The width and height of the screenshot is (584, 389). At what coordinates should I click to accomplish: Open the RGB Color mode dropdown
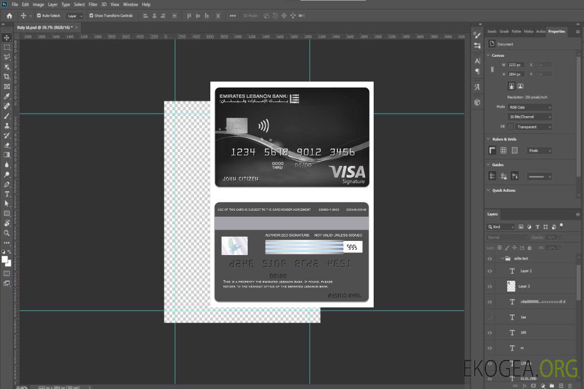click(x=530, y=107)
